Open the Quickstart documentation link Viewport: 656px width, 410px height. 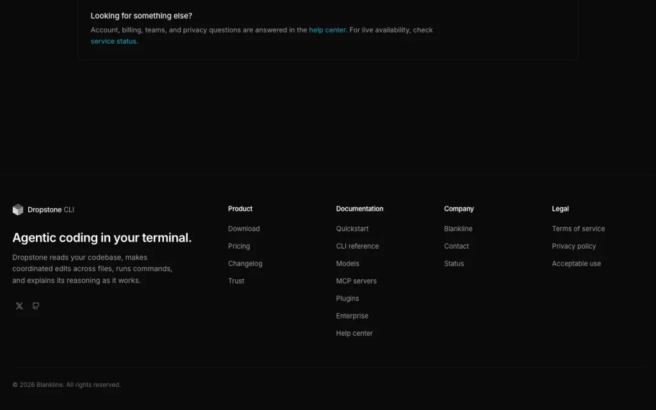pyautogui.click(x=352, y=229)
